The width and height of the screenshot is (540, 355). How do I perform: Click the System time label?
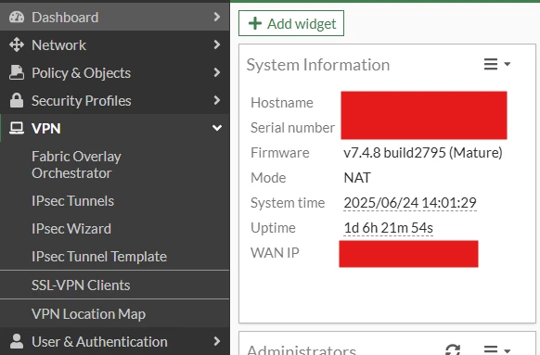coord(288,203)
